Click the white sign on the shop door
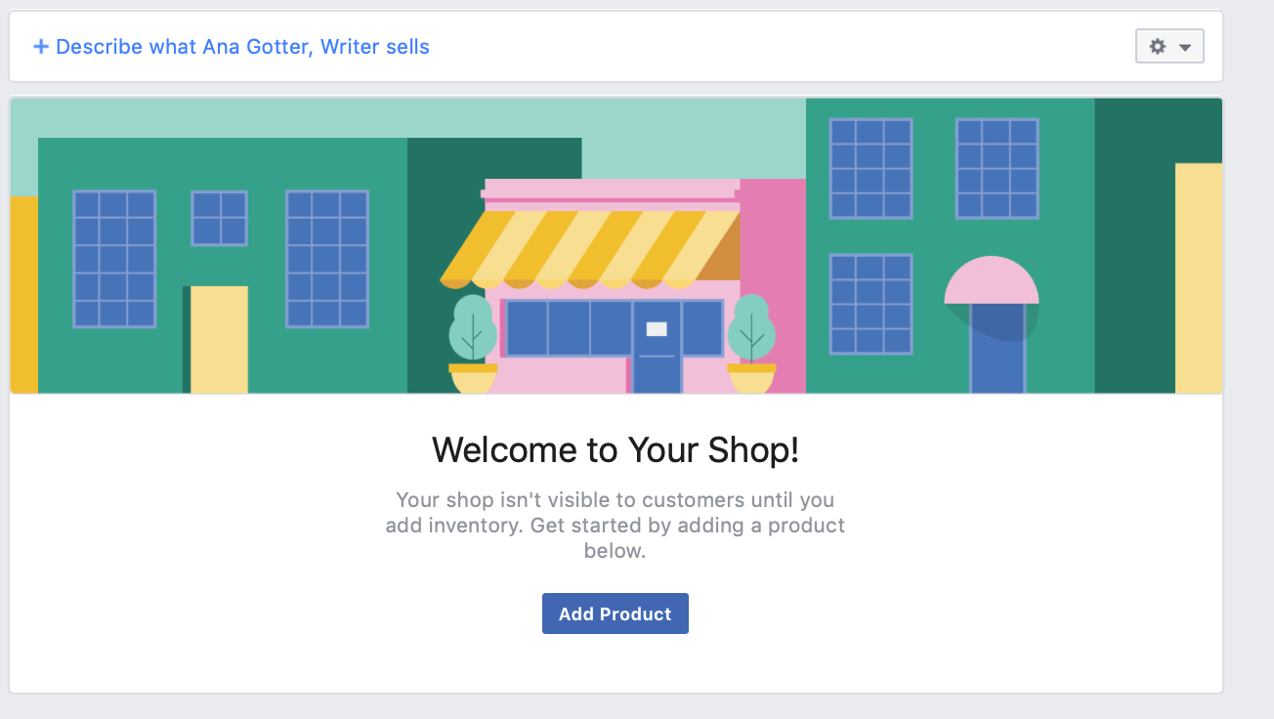Screen dimensions: 1274x719 (657, 329)
